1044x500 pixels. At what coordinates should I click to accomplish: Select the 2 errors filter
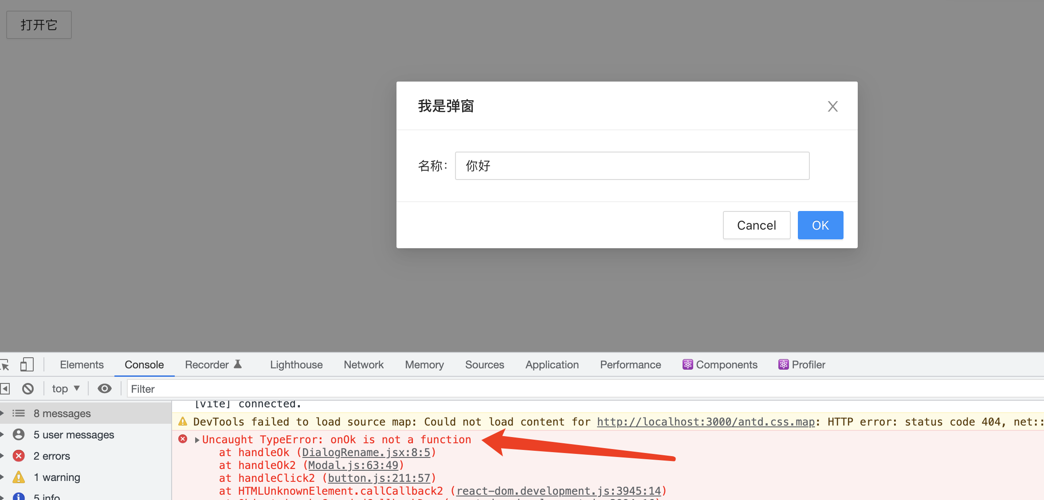[51, 456]
